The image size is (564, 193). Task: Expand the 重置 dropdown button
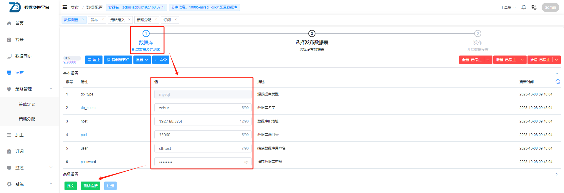tap(142, 60)
